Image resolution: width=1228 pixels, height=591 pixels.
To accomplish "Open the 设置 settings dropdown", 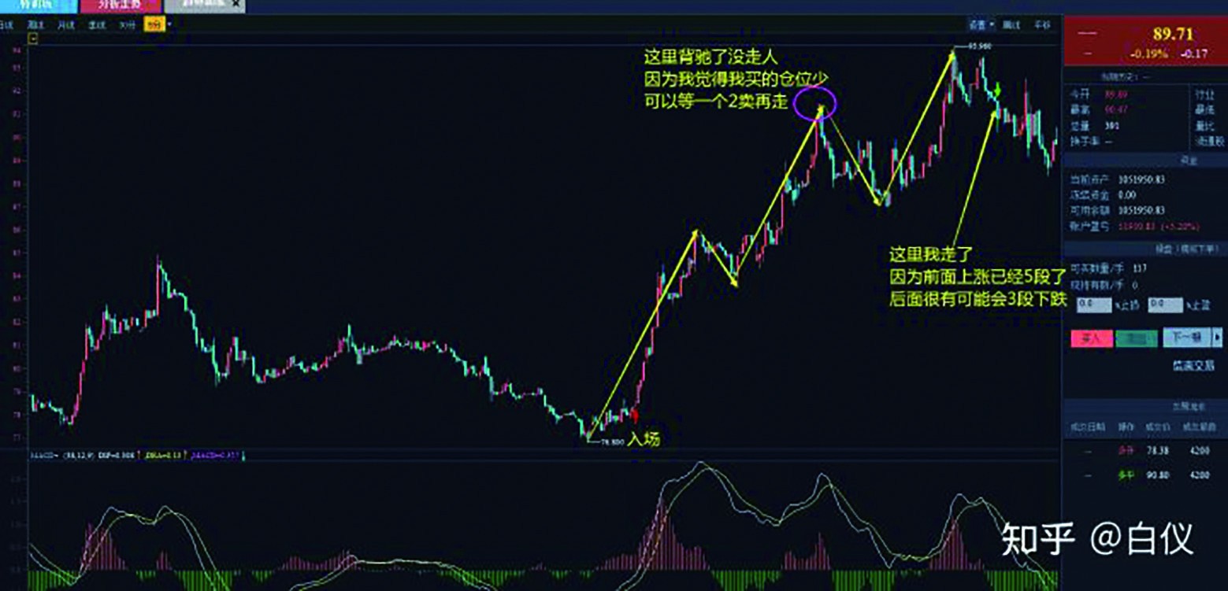I will [979, 25].
